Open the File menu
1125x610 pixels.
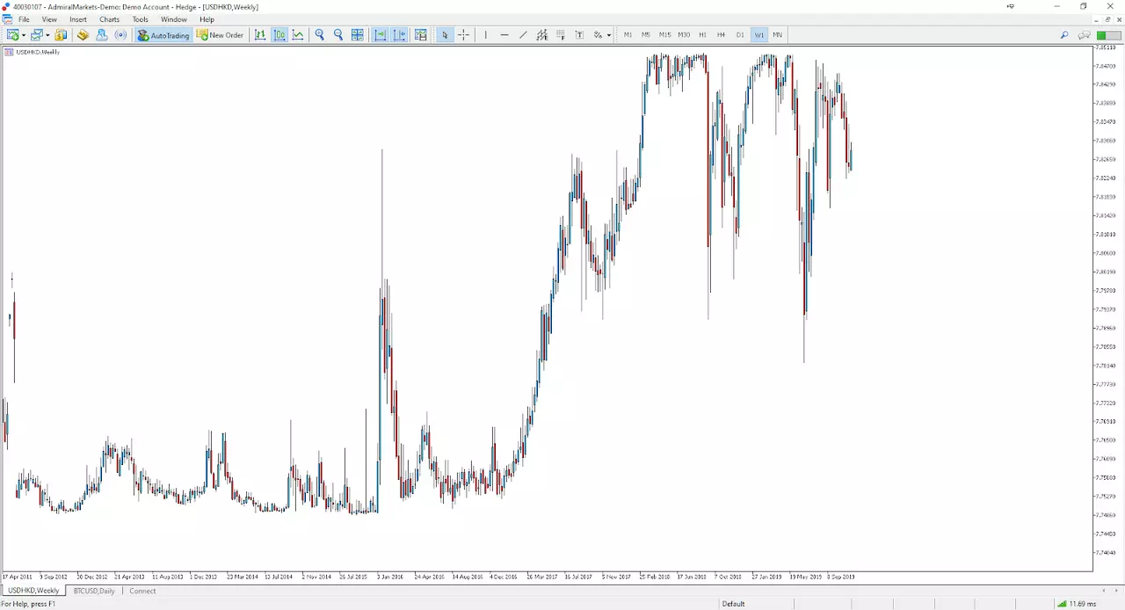point(24,19)
